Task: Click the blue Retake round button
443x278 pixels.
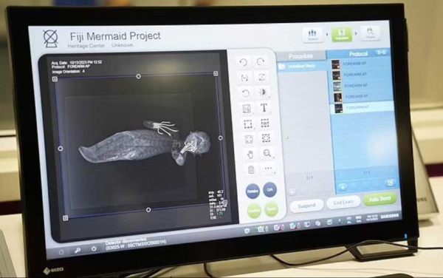Action: click(x=253, y=191)
